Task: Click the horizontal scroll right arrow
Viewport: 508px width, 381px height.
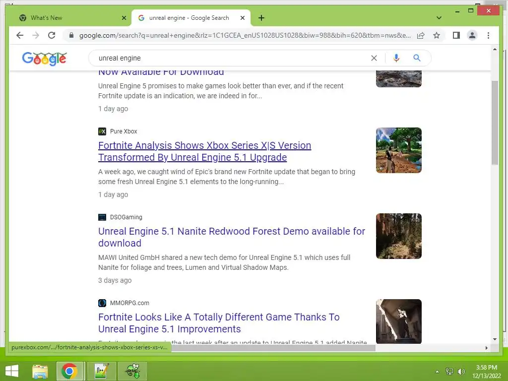Action: point(486,348)
